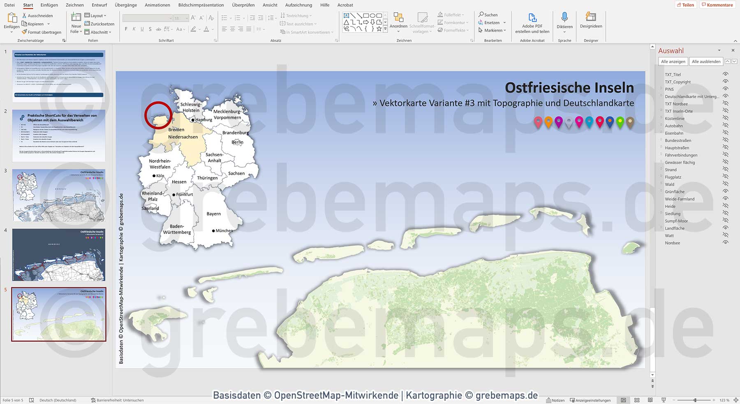
Task: Click the Alle ausblenden button
Action: click(705, 61)
